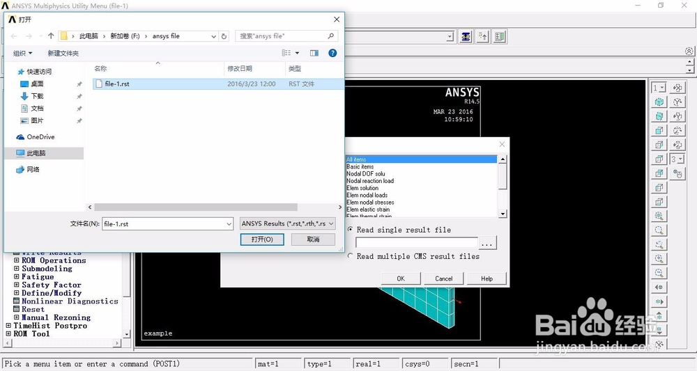The width and height of the screenshot is (697, 371).
Task: Pan the model down with the down-arrow icon
Action: click(x=659, y=330)
